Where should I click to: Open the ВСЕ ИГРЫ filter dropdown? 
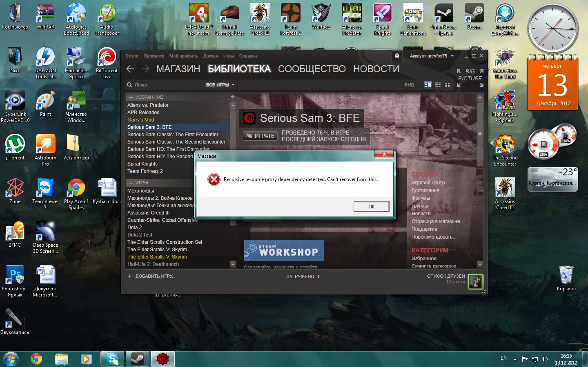[x=220, y=85]
